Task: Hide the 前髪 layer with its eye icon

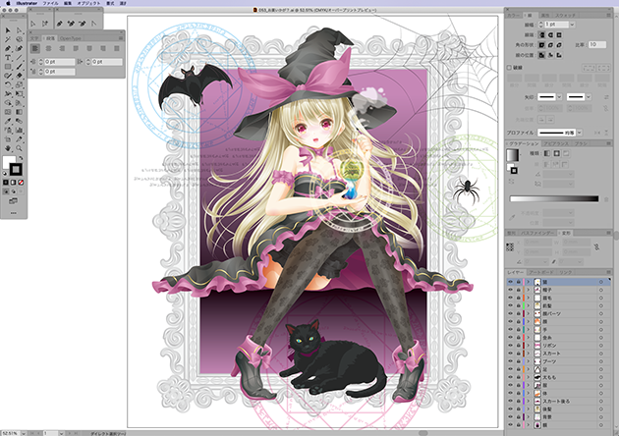Action: point(510,305)
